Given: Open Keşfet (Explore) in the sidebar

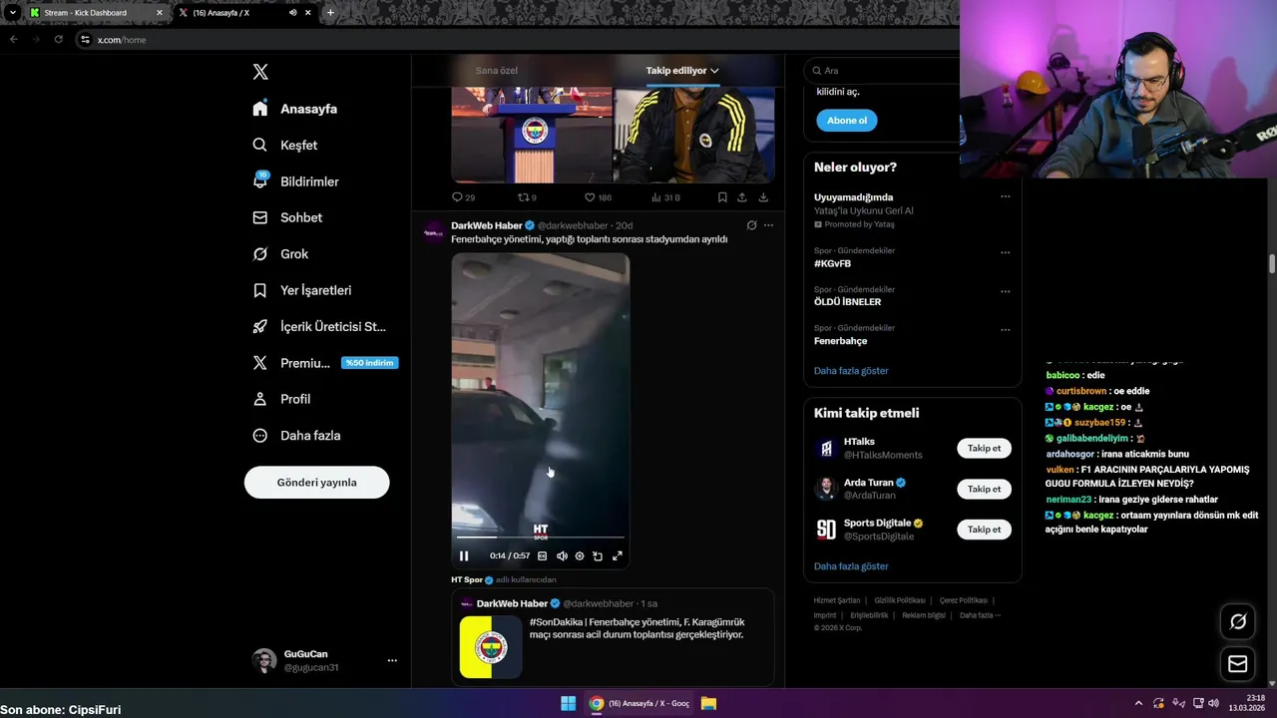Looking at the screenshot, I should click(285, 145).
